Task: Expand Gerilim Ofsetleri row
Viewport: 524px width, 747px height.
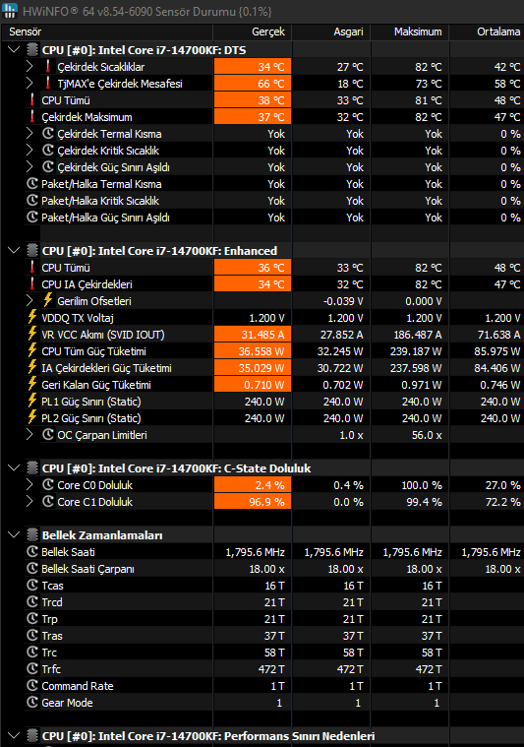Action: 29,300
